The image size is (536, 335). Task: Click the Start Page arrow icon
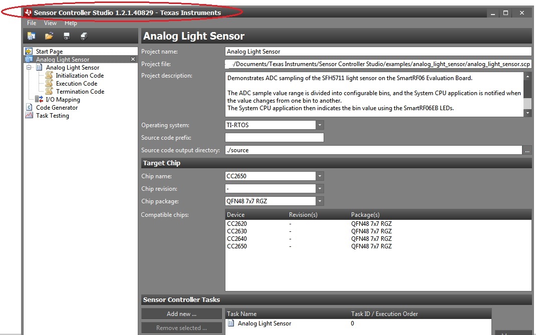[29, 51]
